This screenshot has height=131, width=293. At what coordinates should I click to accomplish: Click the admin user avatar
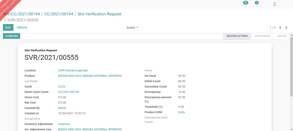click(275, 3)
